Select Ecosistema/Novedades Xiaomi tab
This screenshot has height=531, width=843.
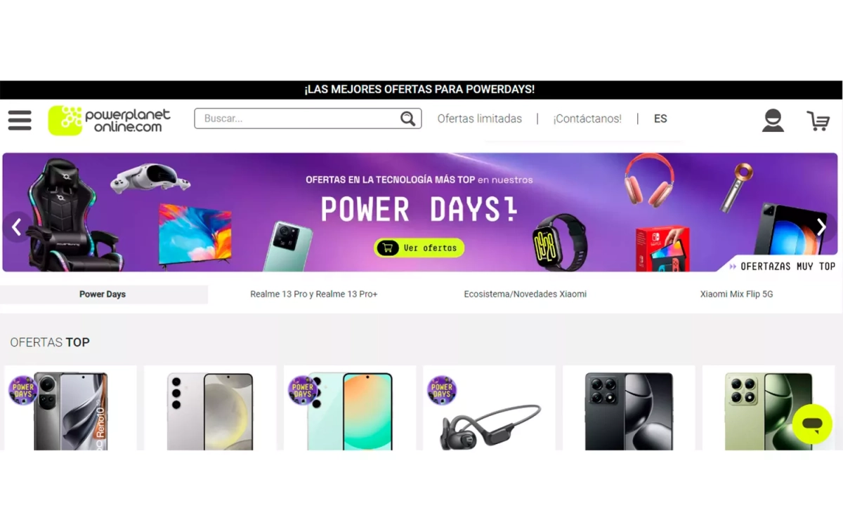pyautogui.click(x=525, y=294)
